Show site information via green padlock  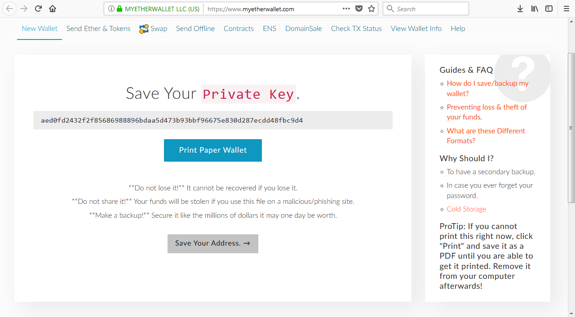click(x=119, y=9)
